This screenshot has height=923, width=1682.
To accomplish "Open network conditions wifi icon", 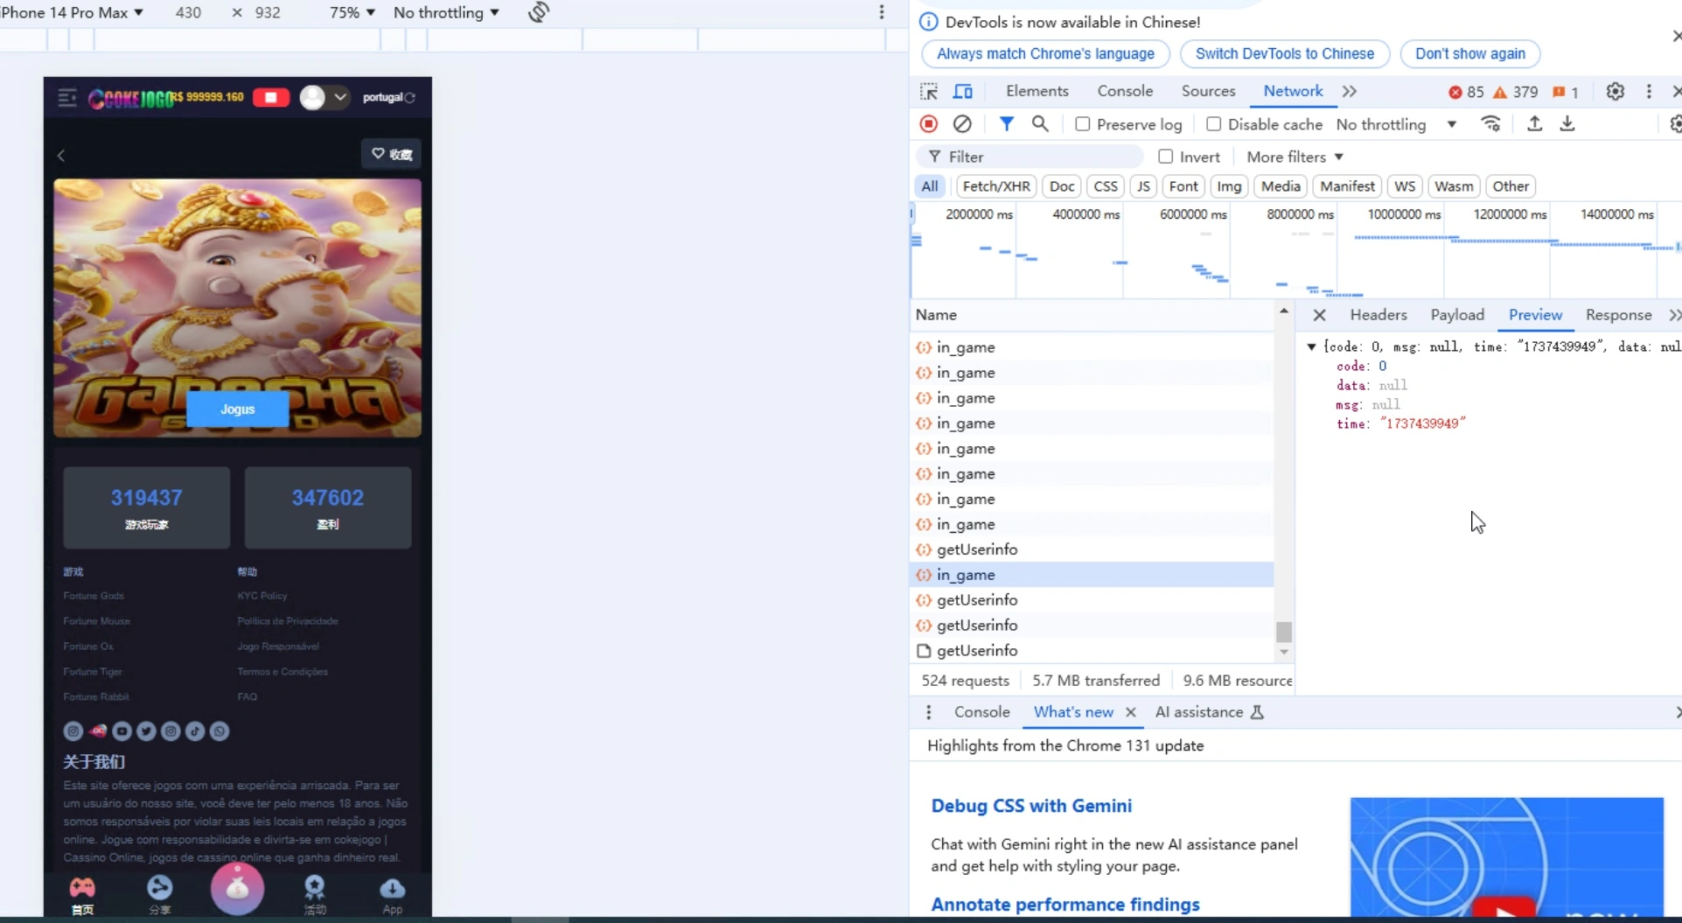I will pyautogui.click(x=1490, y=124).
